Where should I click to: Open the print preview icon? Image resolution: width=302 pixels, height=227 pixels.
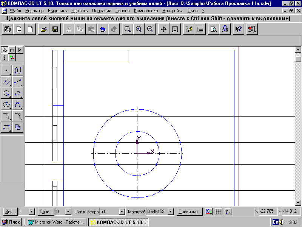click(x=213, y=29)
